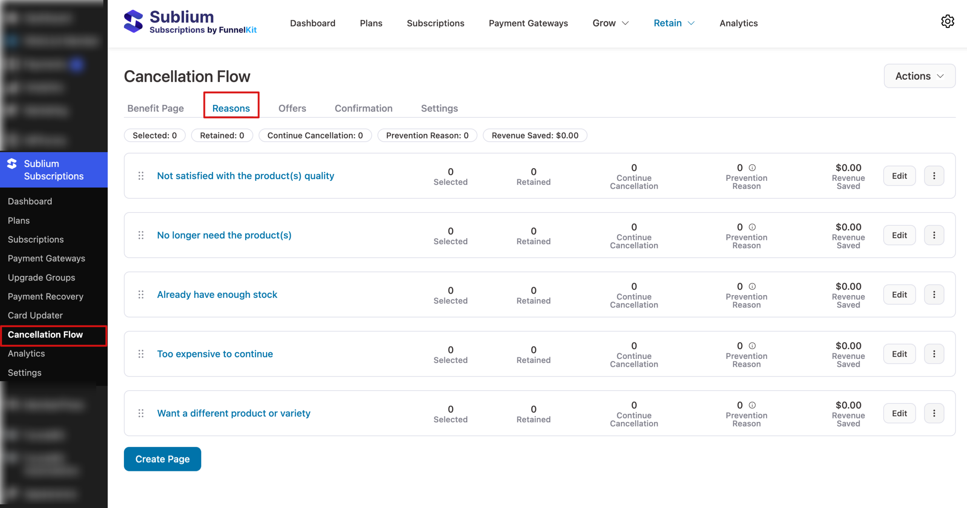967x508 pixels.
Task: Open the Confirmation tab
Action: [x=363, y=108]
